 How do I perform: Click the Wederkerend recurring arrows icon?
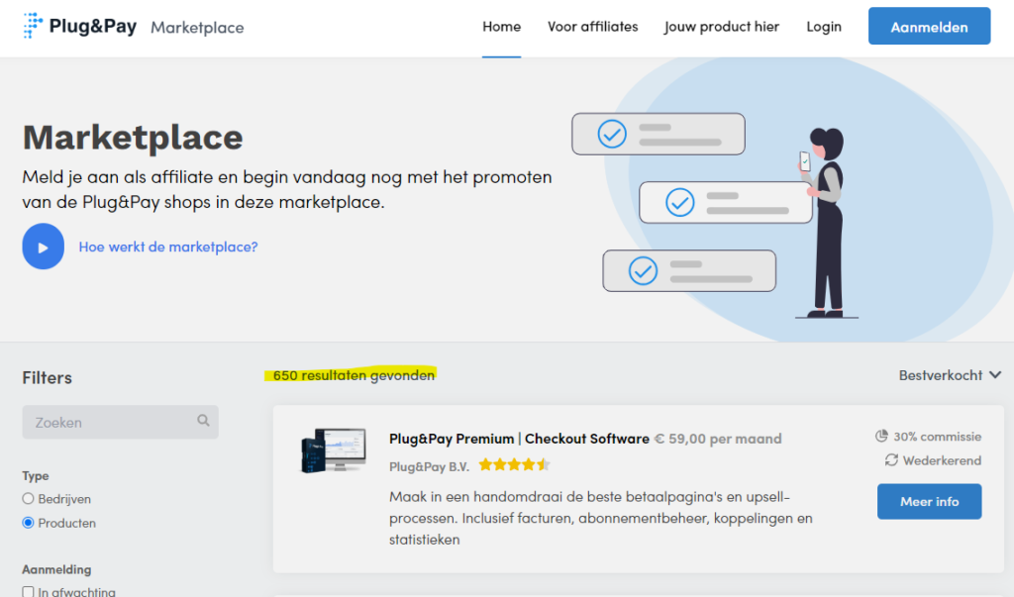pyautogui.click(x=891, y=460)
